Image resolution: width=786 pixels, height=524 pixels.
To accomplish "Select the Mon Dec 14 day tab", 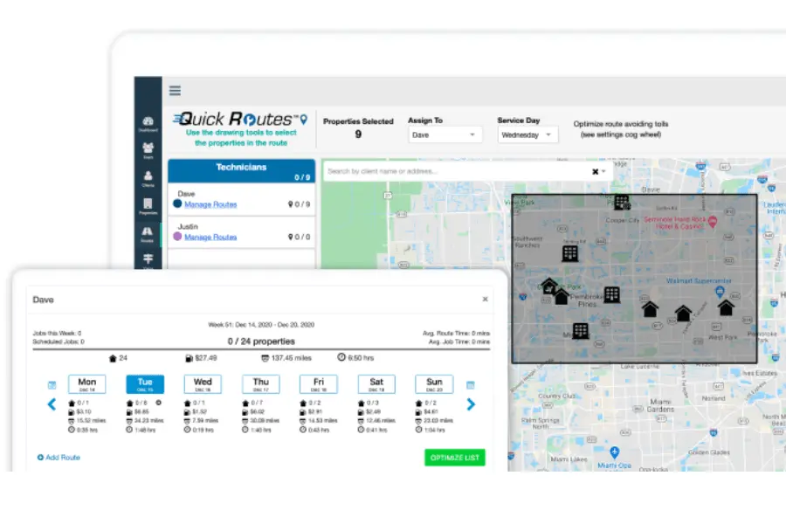I will (x=86, y=384).
